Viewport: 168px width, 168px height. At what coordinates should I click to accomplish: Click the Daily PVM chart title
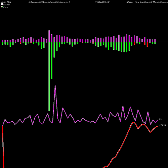point(6,2)
